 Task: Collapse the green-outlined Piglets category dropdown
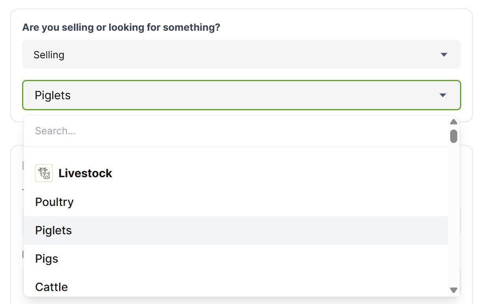coord(241,95)
